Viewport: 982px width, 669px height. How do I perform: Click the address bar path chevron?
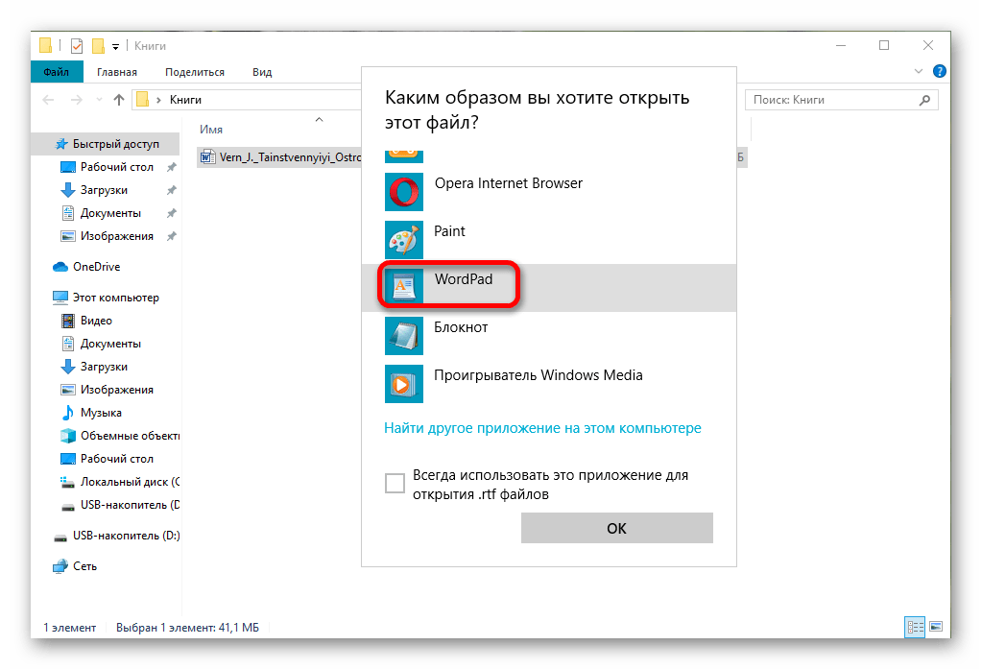tap(158, 100)
